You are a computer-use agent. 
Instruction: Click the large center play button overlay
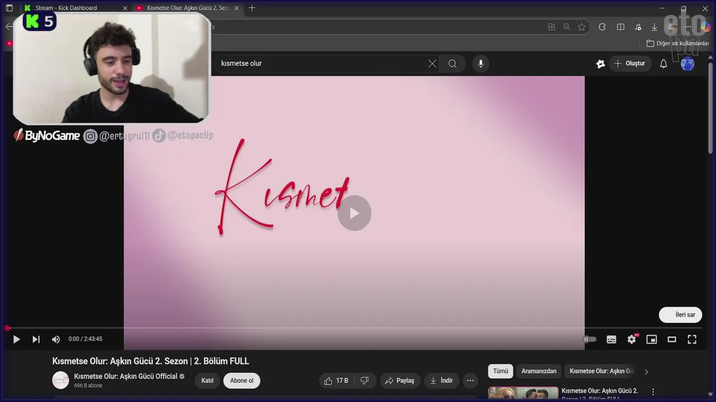pyautogui.click(x=354, y=213)
